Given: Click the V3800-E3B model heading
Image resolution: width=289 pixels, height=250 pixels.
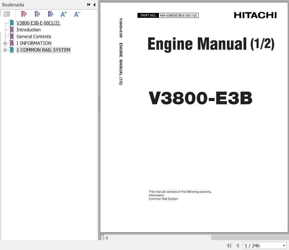Looking at the screenshot, I should click(x=200, y=98).
